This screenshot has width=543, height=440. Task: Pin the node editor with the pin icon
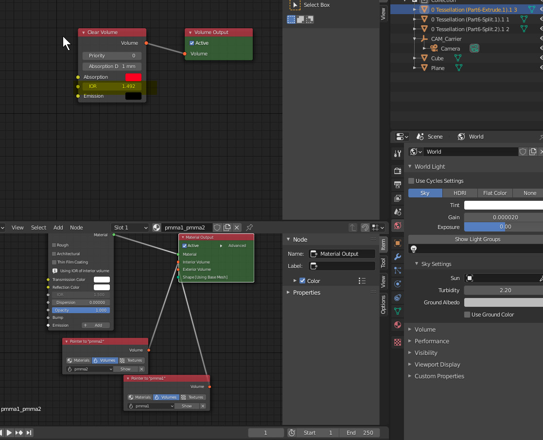[x=249, y=228]
